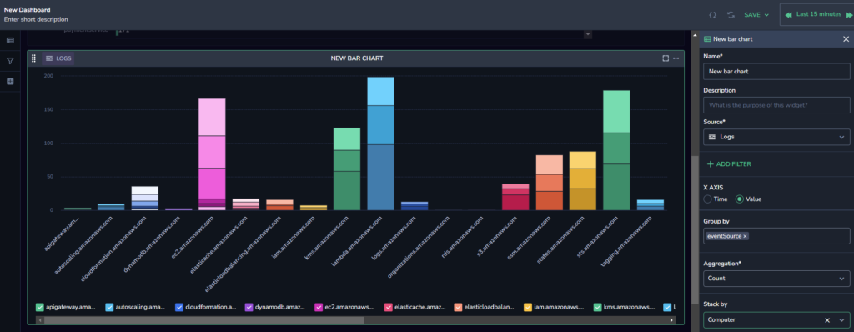The width and height of the screenshot is (854, 332).
Task: Select the Value X axis radio
Action: 739,199
